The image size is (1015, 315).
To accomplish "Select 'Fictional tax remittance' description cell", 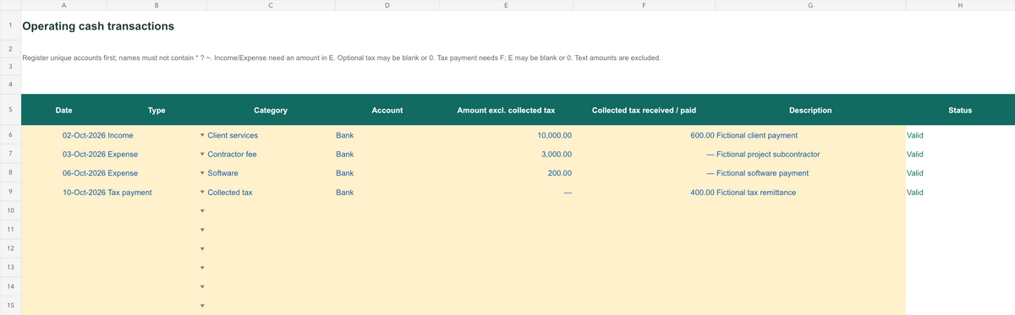I will coord(810,193).
